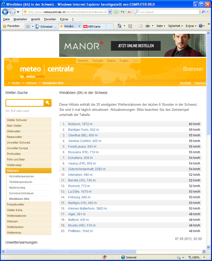Open the Home button dropdown arrow
Viewport: 212px width, 261px height.
coord(124,26)
